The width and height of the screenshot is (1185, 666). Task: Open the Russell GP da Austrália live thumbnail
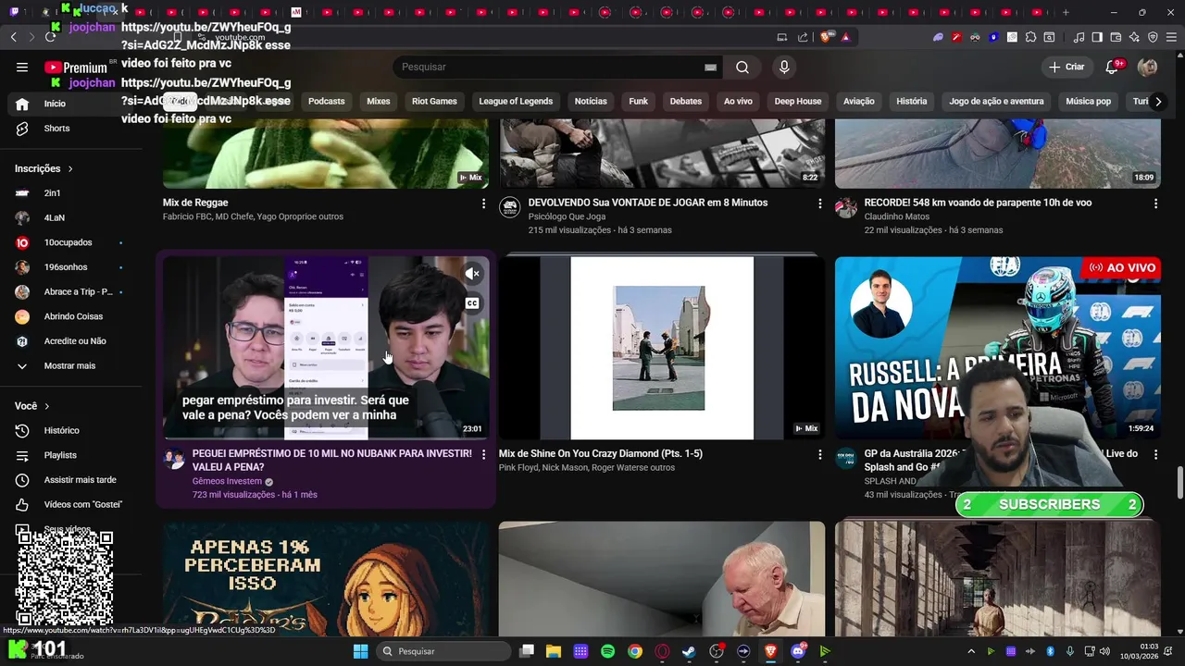pyautogui.click(x=997, y=347)
